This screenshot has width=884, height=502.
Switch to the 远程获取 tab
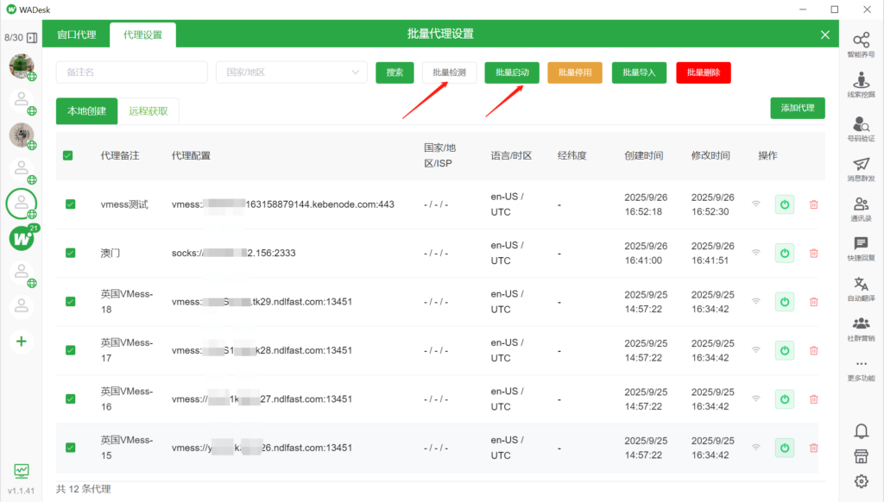tap(148, 111)
